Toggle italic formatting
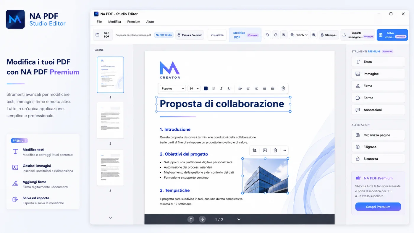This screenshot has width=414, height=233. click(x=221, y=88)
